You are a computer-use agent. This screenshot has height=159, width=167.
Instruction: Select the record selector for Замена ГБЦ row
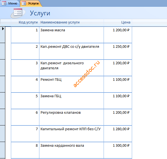tap(3, 101)
